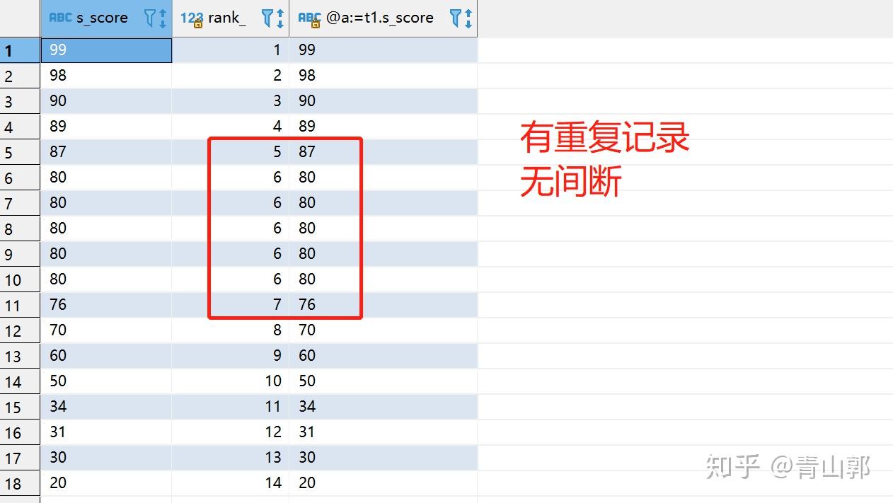Select @a:=t1.s_score cell 60 in row 13

[x=384, y=356]
